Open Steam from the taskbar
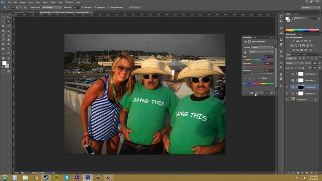322x181 pixels. click(46, 177)
